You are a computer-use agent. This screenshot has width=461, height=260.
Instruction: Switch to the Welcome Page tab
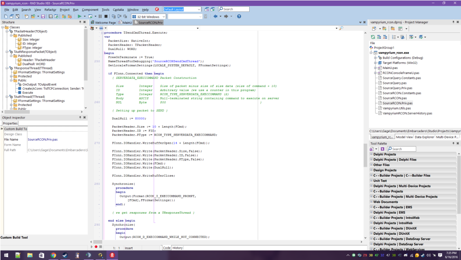103,23
